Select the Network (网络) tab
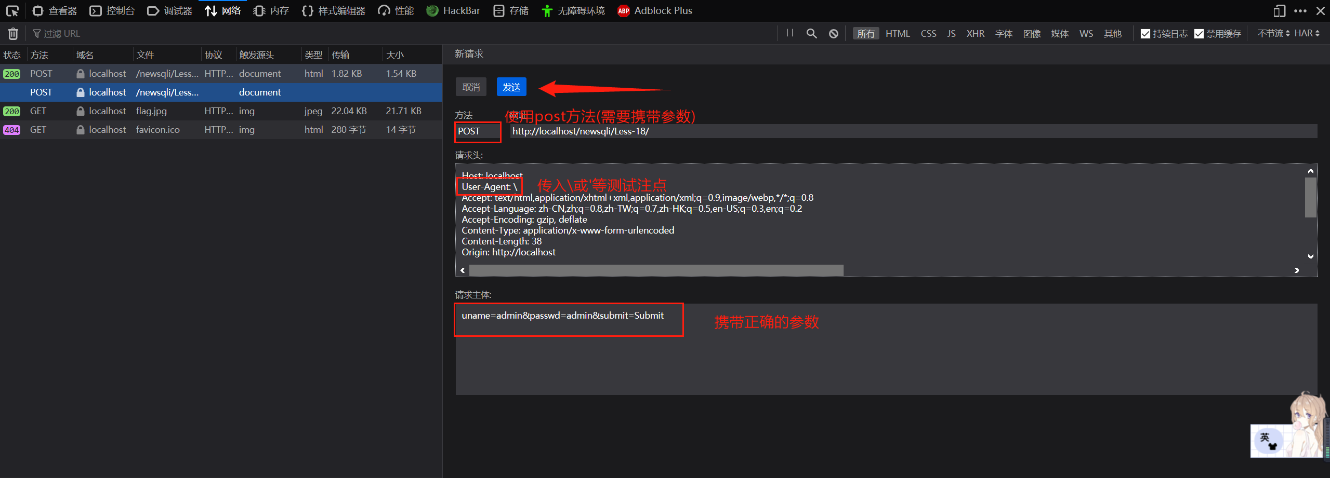The image size is (1330, 478). pyautogui.click(x=223, y=11)
